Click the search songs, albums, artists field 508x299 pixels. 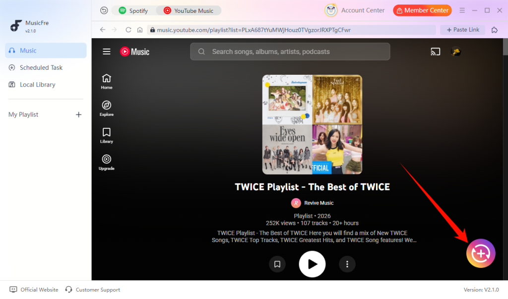click(290, 51)
